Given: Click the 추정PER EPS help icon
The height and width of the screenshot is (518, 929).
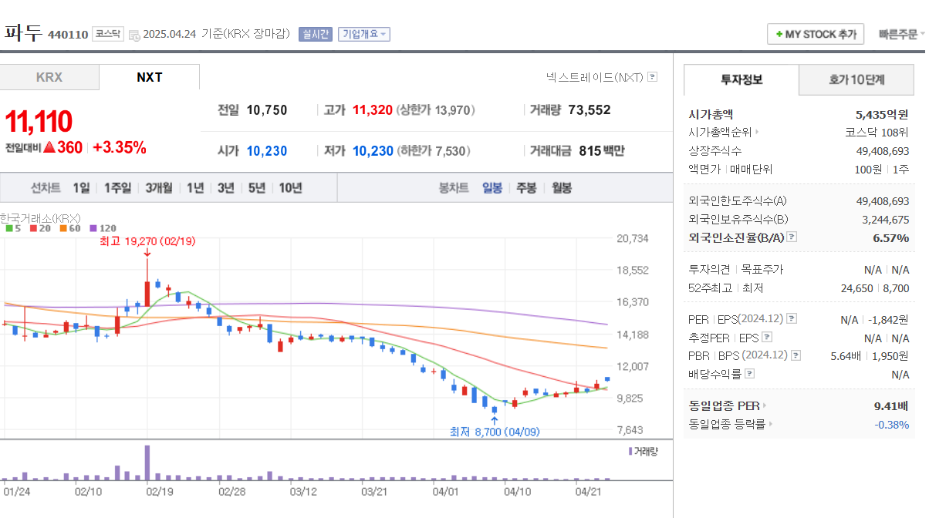Looking at the screenshot, I should click(x=765, y=337).
